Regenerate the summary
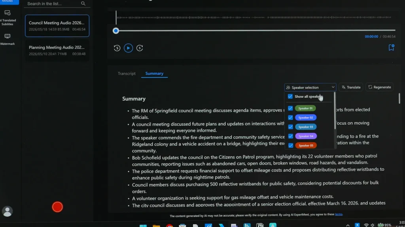 (379, 87)
